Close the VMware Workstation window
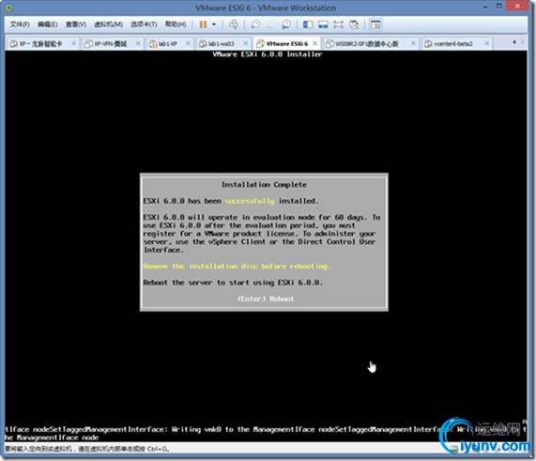Image resolution: width=536 pixels, height=461 pixels. [517, 6]
